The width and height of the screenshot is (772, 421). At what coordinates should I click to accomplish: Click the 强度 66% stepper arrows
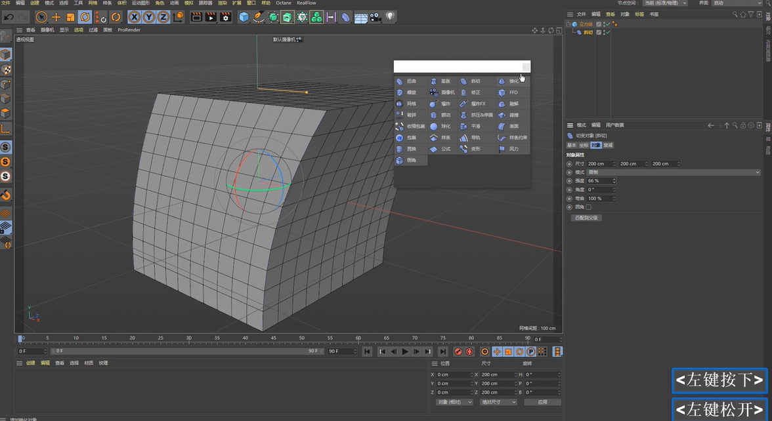pos(614,181)
